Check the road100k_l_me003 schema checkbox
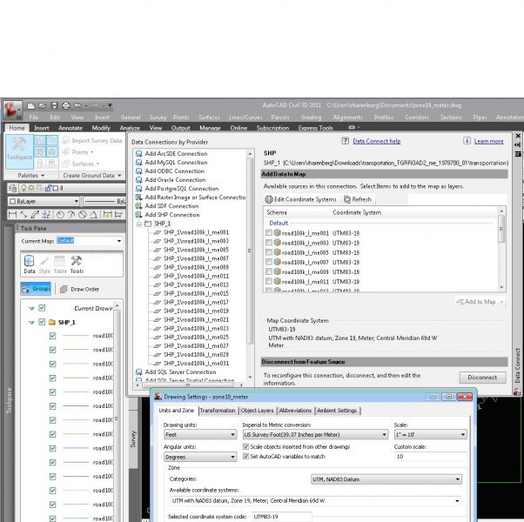 pos(269,242)
